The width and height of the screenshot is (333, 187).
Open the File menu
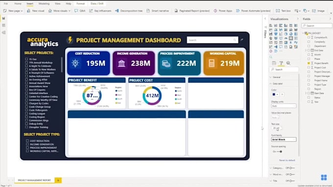click(6, 3)
